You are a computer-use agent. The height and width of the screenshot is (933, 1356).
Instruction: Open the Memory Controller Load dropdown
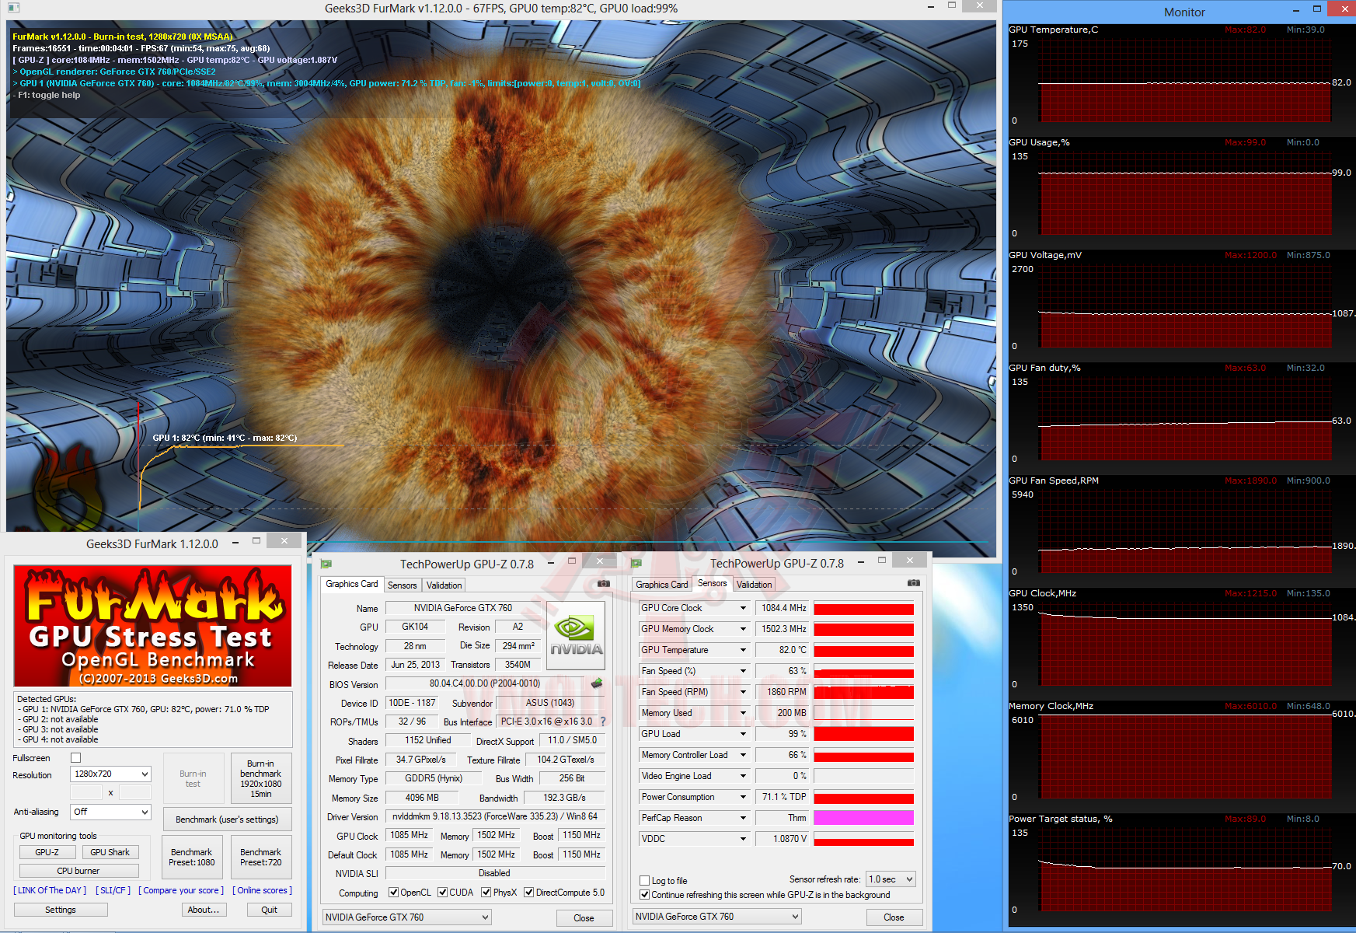[743, 755]
